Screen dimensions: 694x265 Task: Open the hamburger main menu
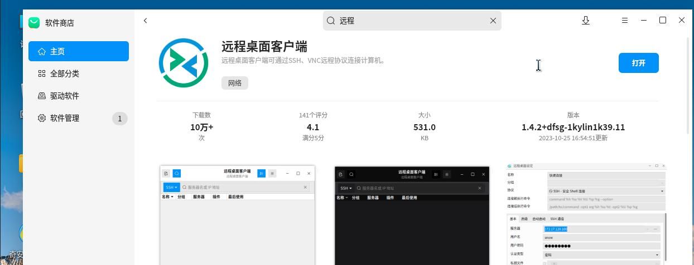coord(625,21)
